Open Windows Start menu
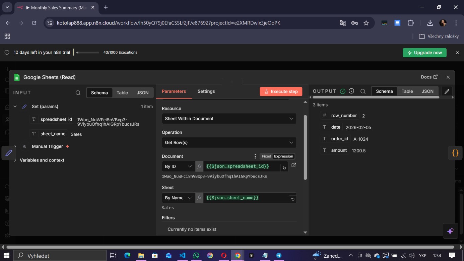Screen dimensions: 464x261 click(x=6, y=256)
